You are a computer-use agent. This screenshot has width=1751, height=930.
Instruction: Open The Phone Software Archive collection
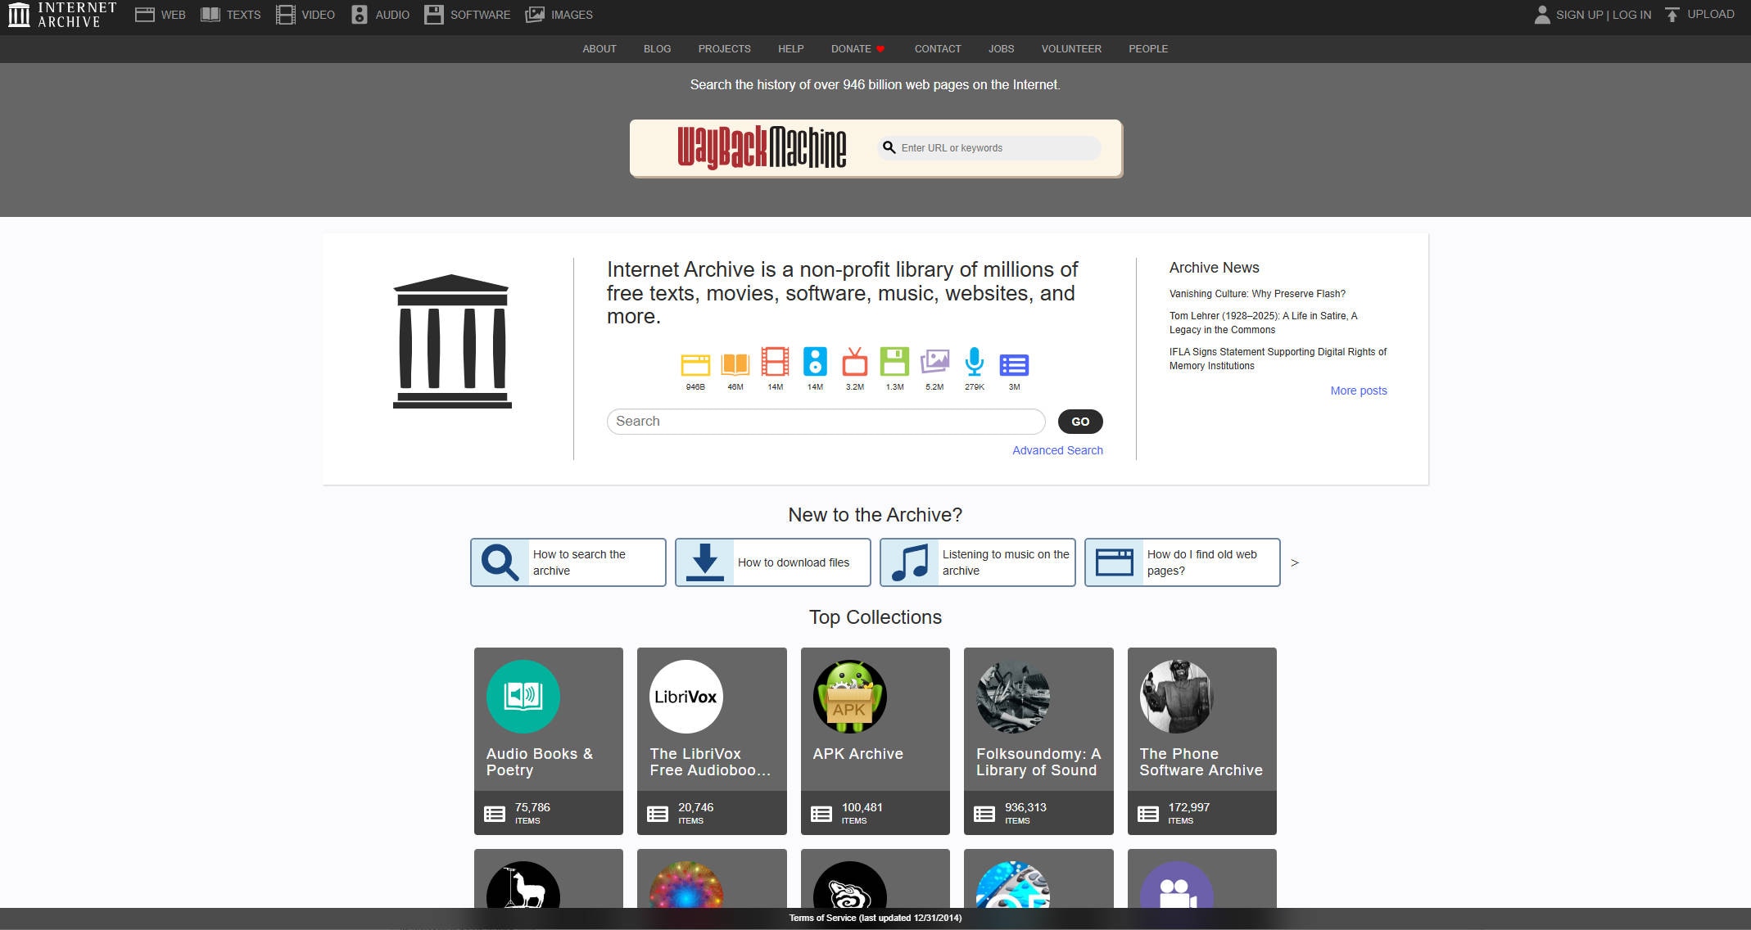1202,741
